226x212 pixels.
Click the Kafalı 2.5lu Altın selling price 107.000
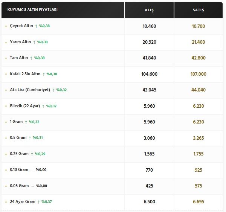199,74
